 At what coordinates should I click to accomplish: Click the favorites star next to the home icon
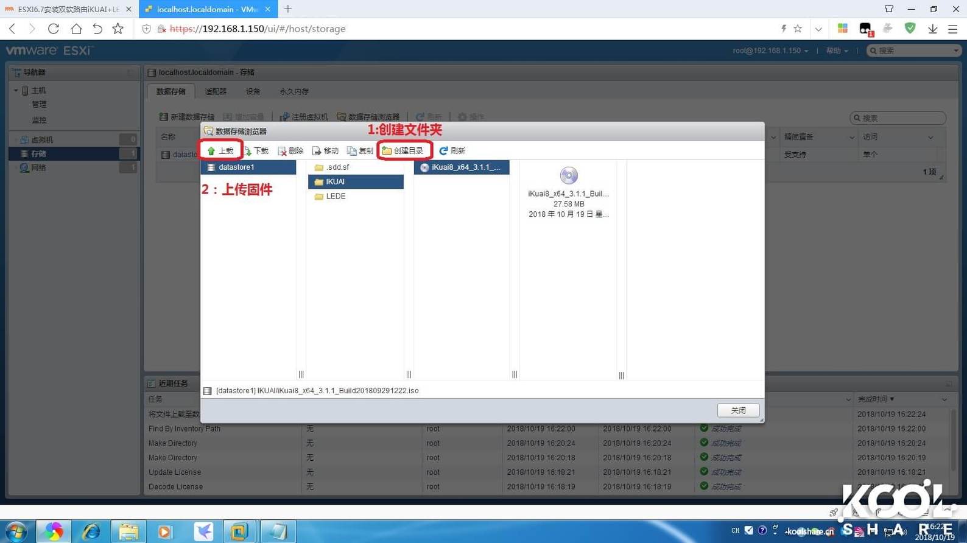[118, 29]
